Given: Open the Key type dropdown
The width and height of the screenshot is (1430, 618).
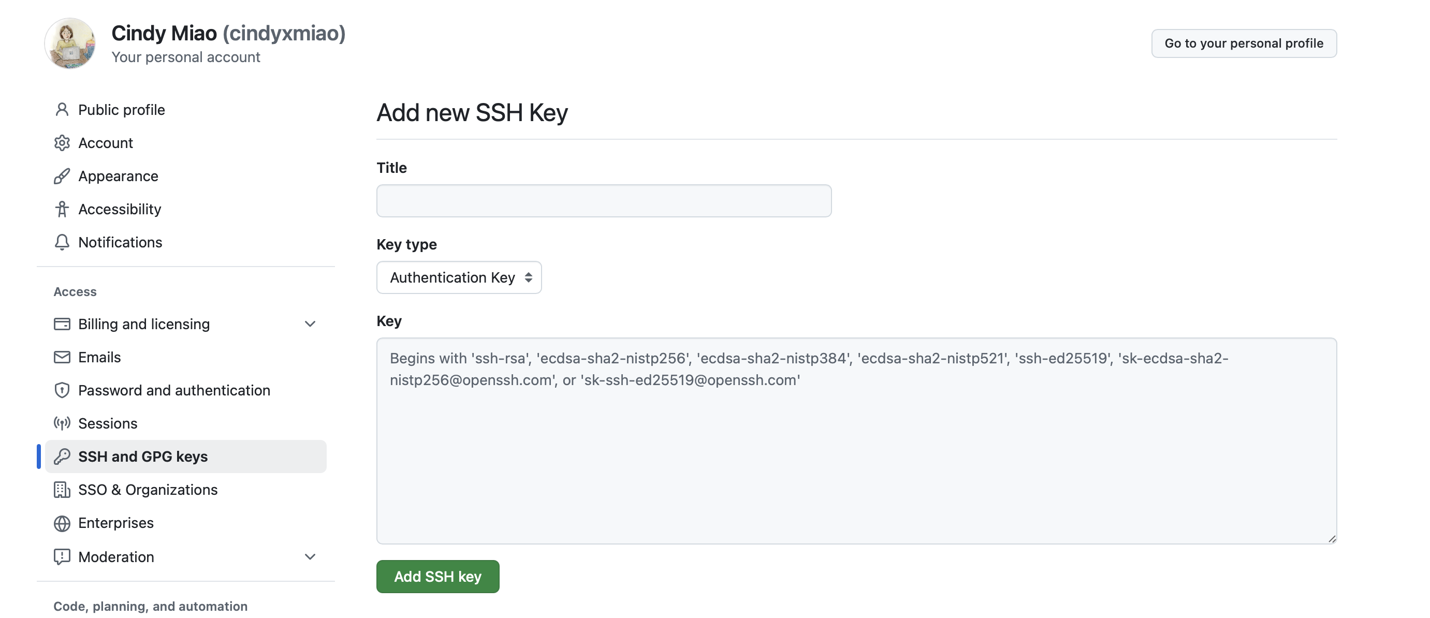Looking at the screenshot, I should (459, 277).
